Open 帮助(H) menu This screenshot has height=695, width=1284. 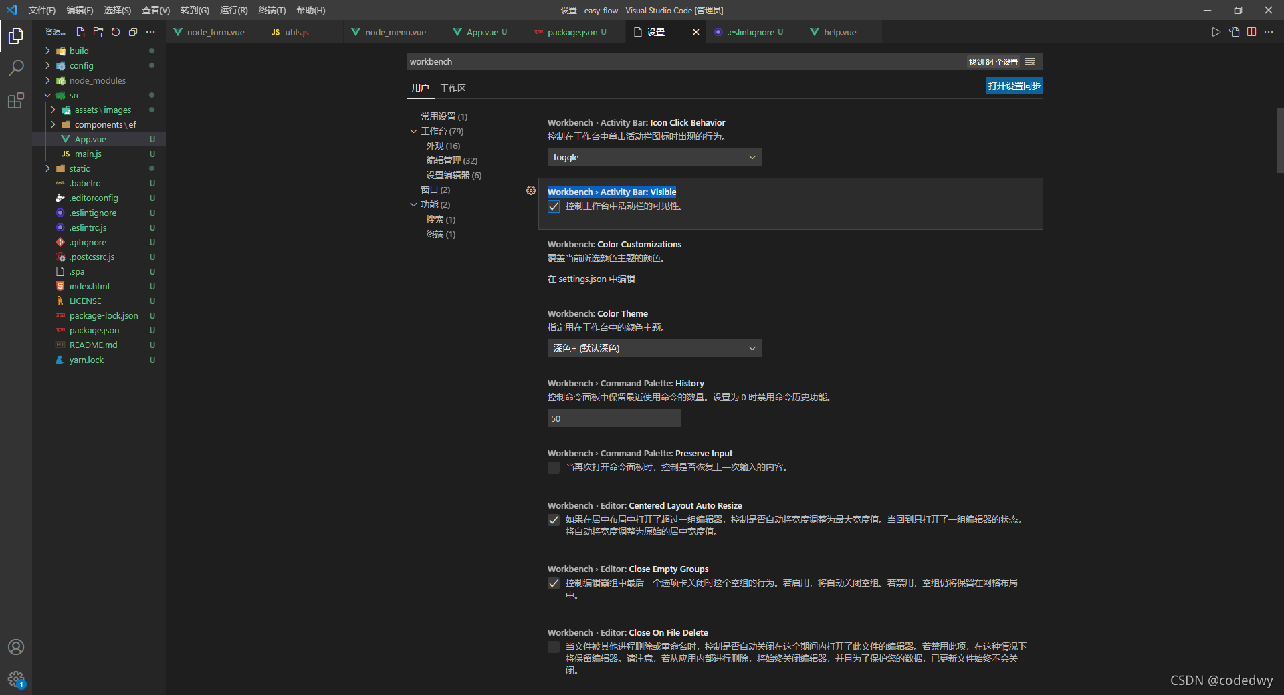(x=310, y=10)
